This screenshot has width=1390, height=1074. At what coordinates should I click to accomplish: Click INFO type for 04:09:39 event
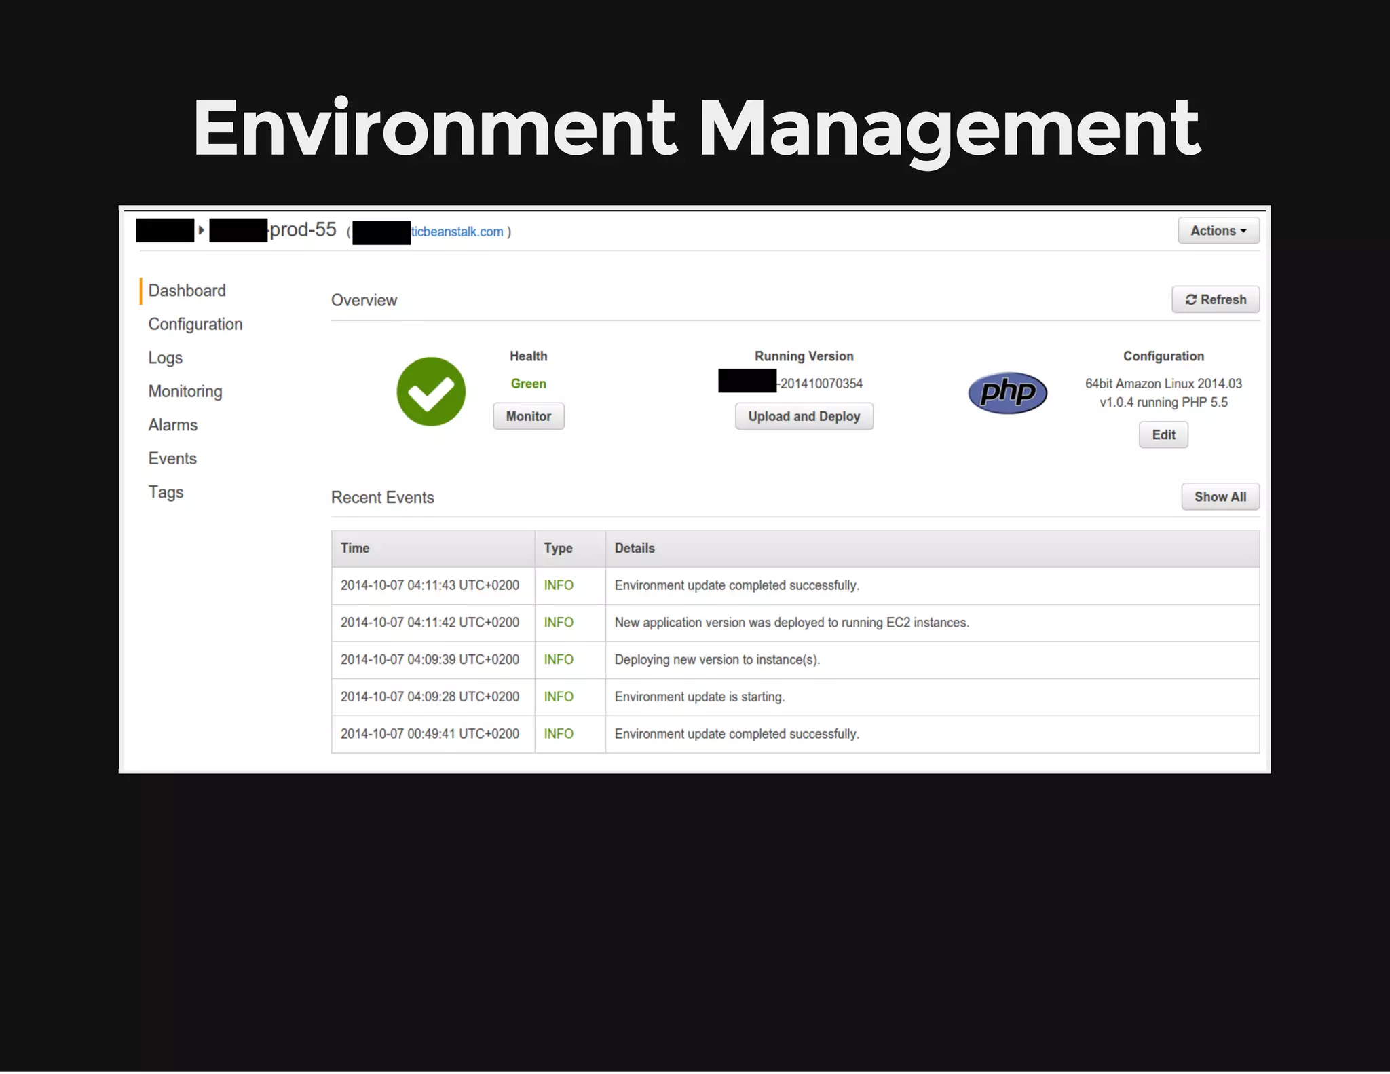[559, 660]
